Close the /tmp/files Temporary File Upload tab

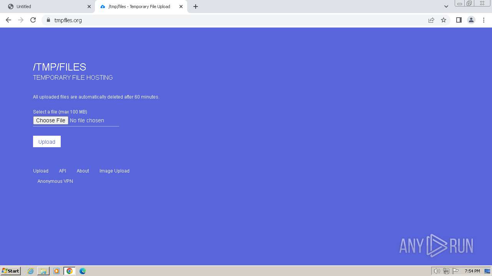click(x=181, y=7)
